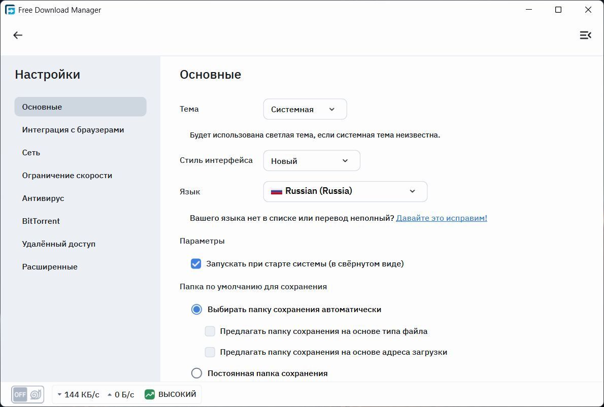Click the download speed down-arrow indicator
Viewport: 604px width, 407px height.
tap(59, 395)
